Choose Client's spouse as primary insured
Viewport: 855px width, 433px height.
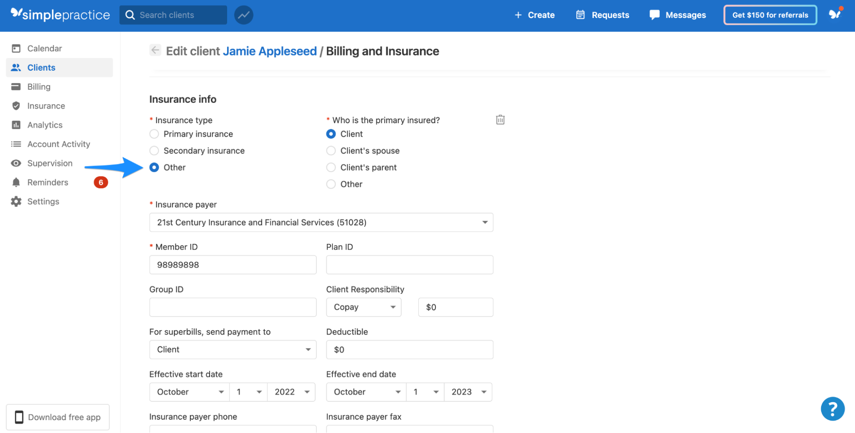tap(331, 151)
